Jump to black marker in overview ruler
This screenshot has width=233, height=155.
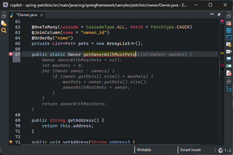222,69
